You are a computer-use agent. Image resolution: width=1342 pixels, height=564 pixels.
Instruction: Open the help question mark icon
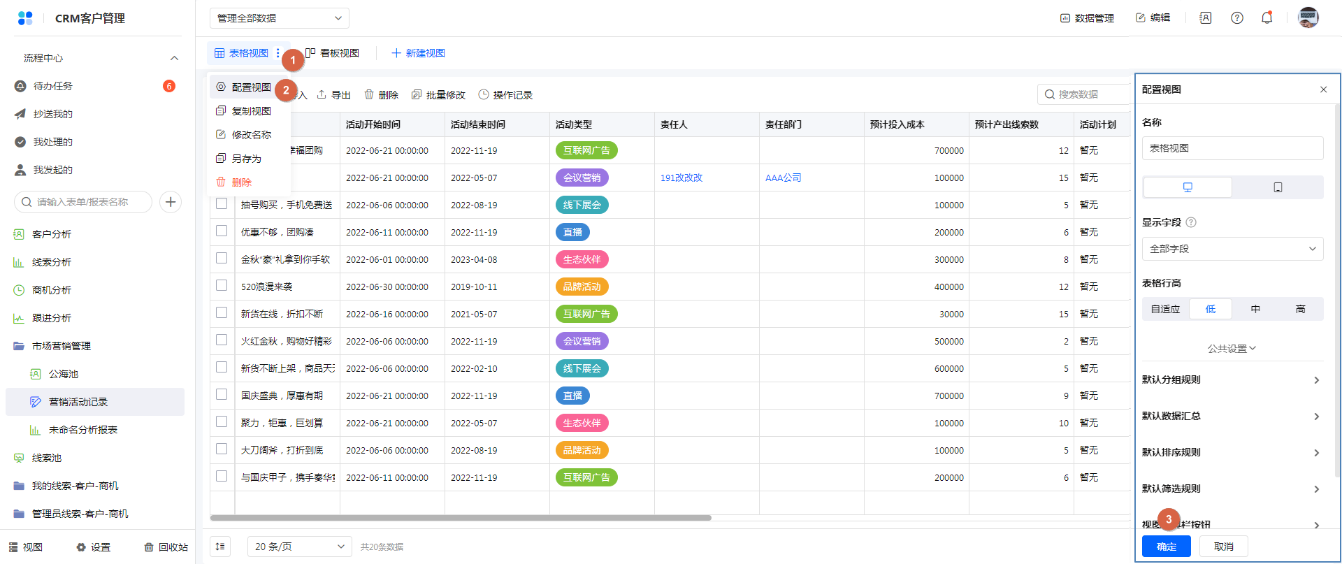tap(1237, 18)
